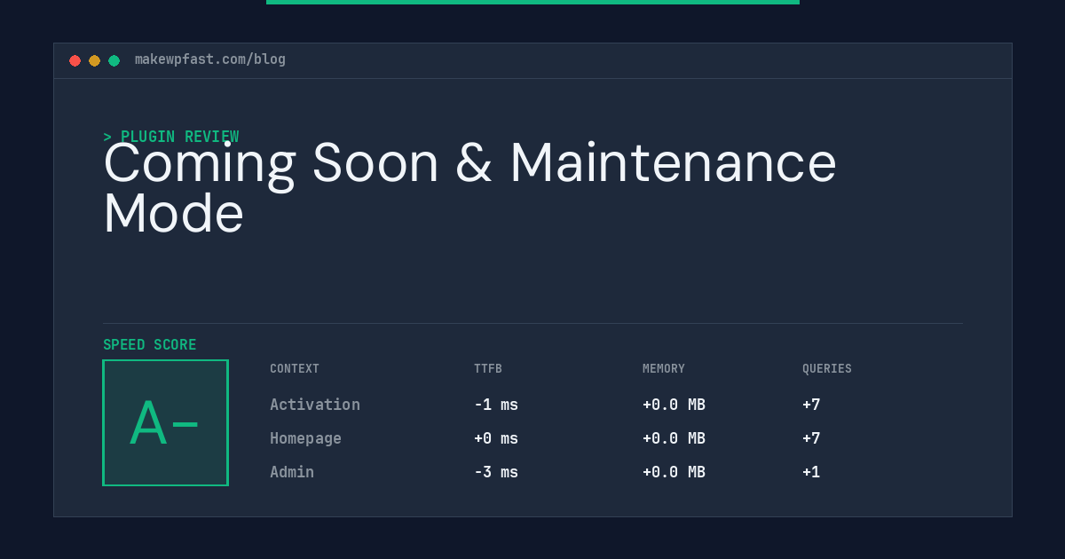Screen dimensions: 1065x559
Task: Click the CONTEXT column header
Action: click(295, 368)
